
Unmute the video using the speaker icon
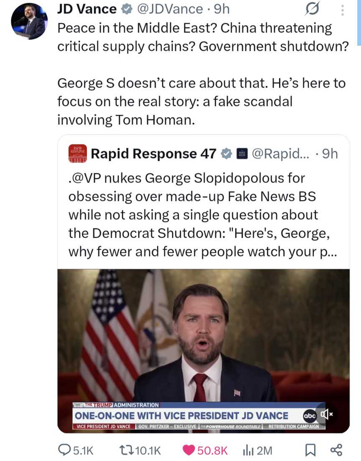[326, 414]
